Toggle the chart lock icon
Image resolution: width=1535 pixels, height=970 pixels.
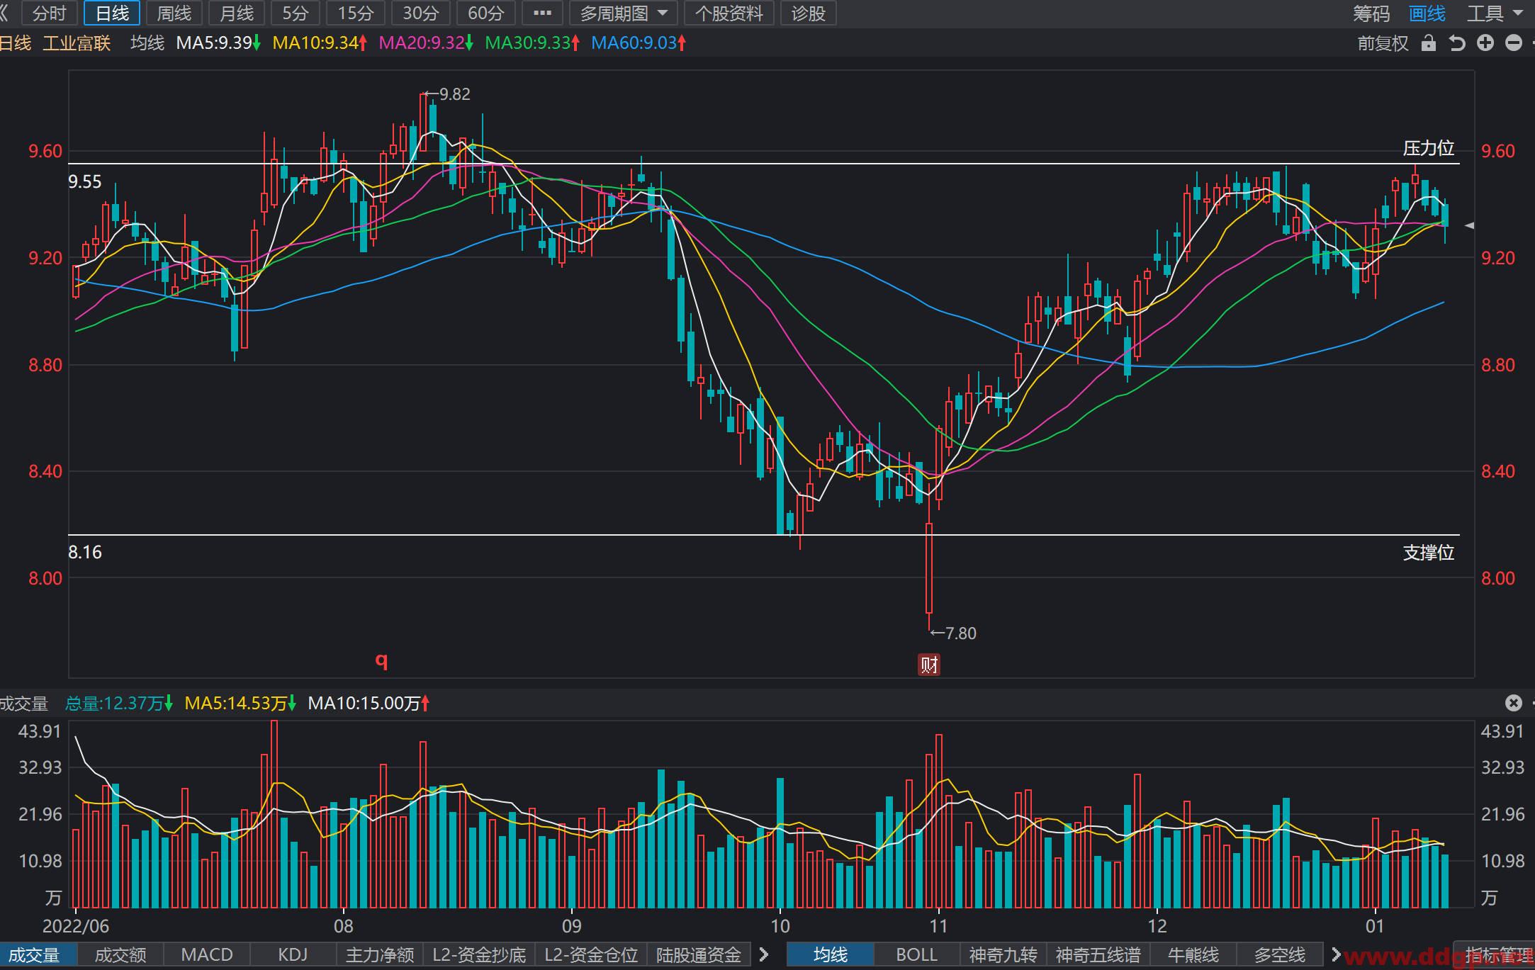1429,43
